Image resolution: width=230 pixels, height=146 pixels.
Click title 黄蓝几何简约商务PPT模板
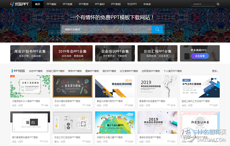[110, 101]
